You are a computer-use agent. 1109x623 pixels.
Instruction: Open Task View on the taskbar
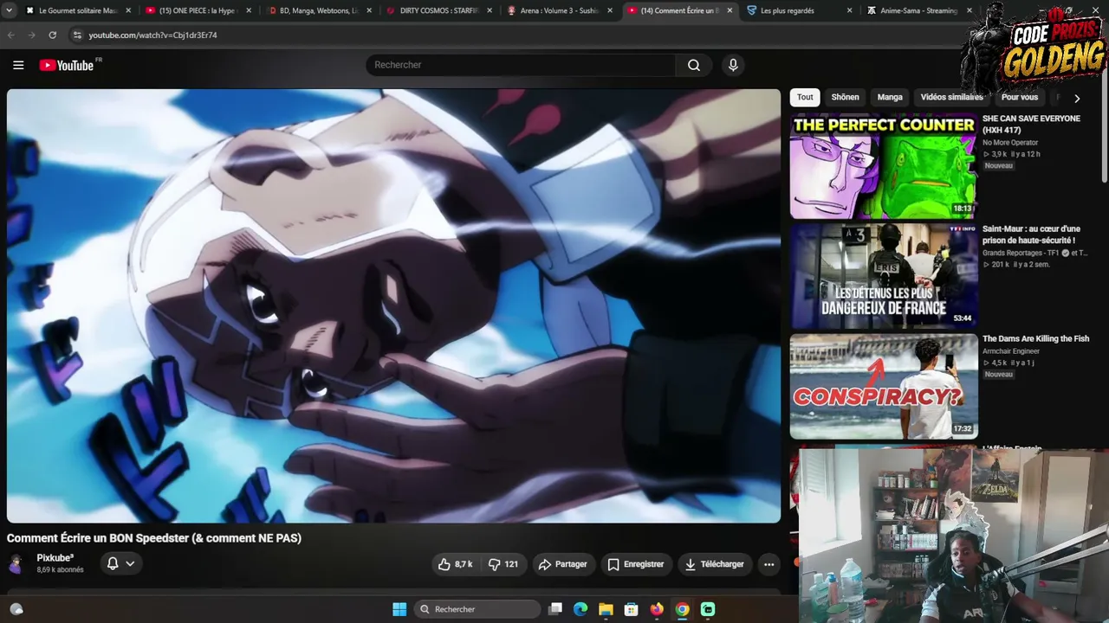click(555, 609)
